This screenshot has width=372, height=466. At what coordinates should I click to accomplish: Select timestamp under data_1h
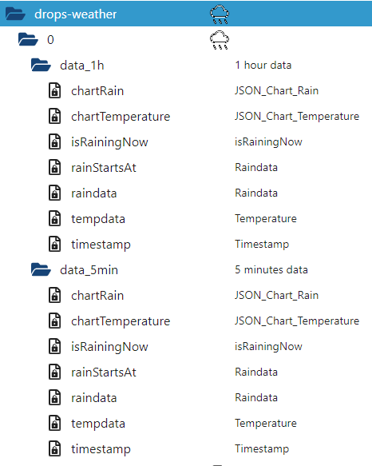pyautogui.click(x=101, y=245)
